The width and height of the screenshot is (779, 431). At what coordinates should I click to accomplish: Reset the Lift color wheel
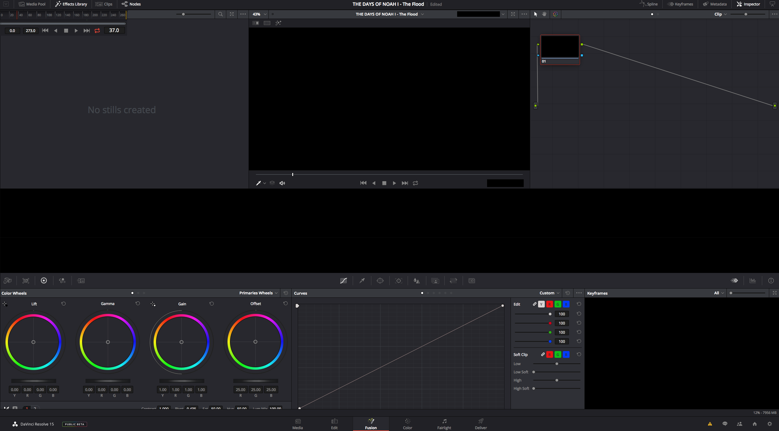[x=64, y=303]
